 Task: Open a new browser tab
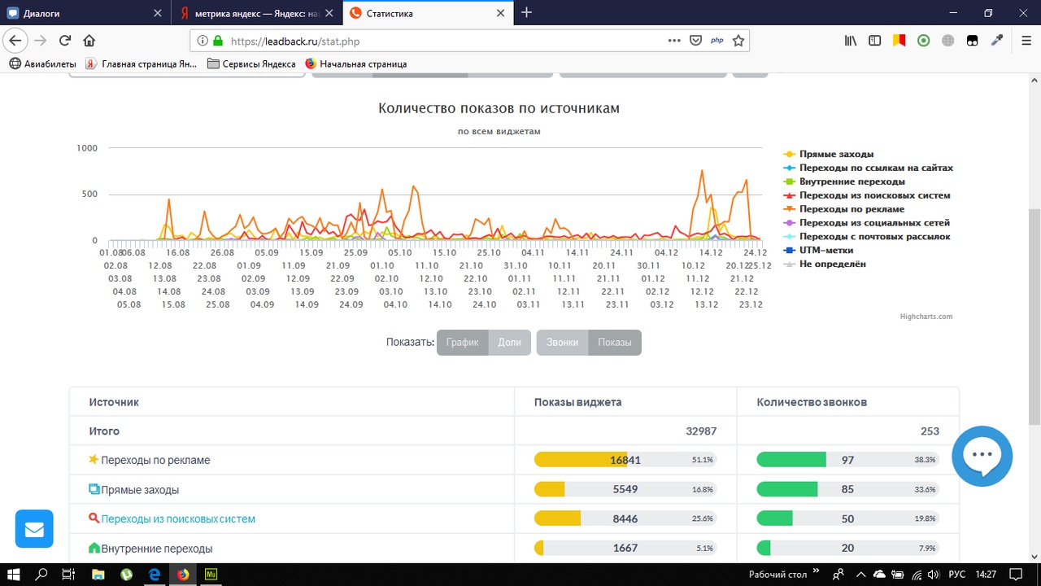(527, 12)
